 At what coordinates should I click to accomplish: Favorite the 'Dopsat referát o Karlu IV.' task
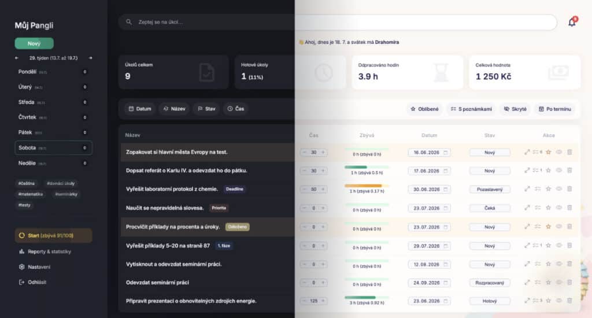(x=548, y=171)
